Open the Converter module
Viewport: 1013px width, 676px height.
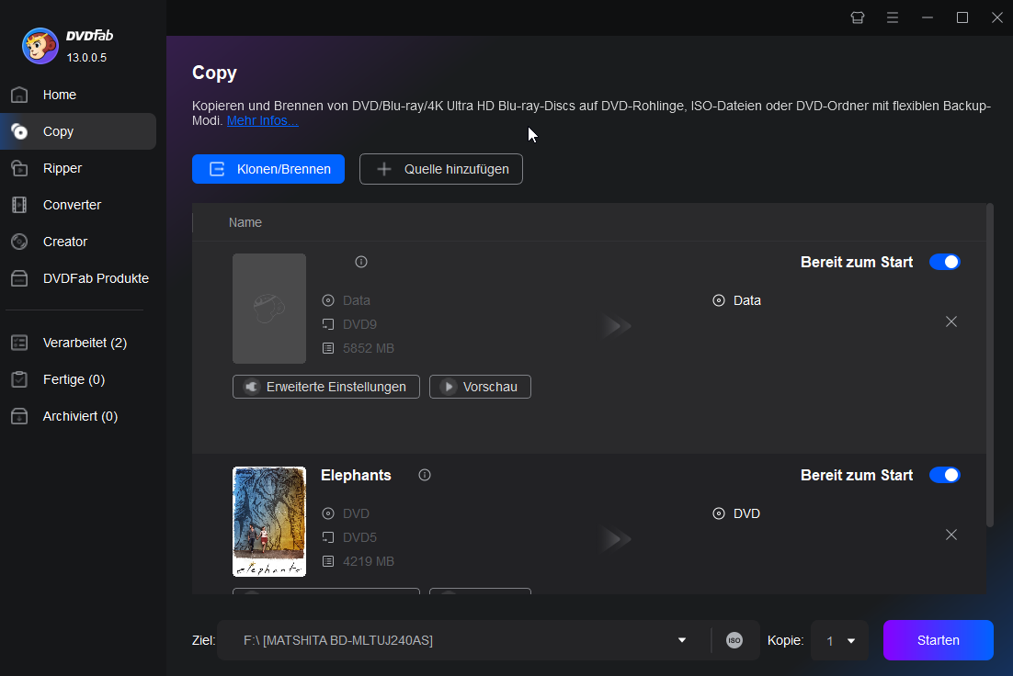(71, 205)
